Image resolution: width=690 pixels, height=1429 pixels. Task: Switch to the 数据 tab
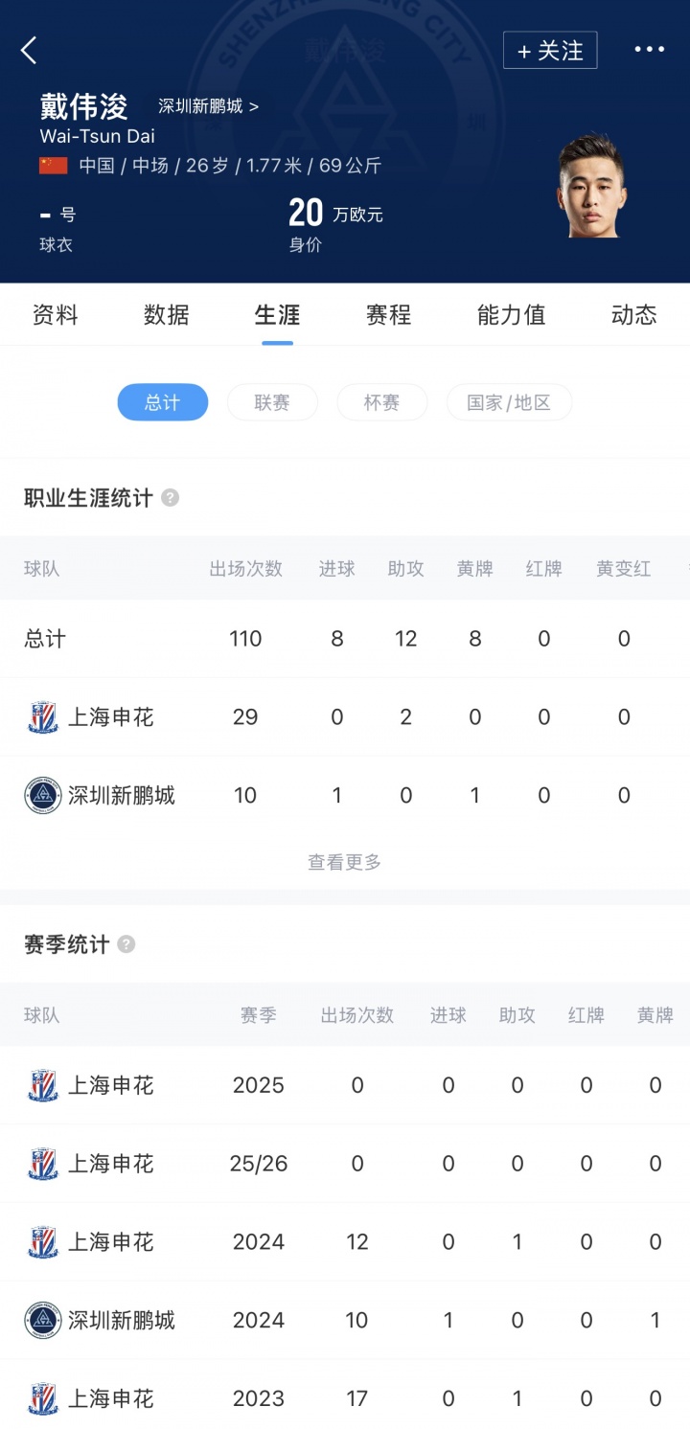(167, 315)
